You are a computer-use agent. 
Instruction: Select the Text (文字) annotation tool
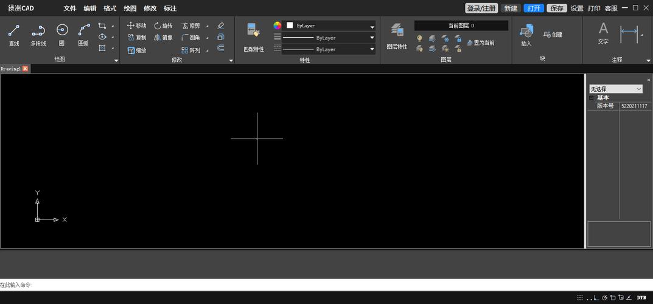coord(603,33)
